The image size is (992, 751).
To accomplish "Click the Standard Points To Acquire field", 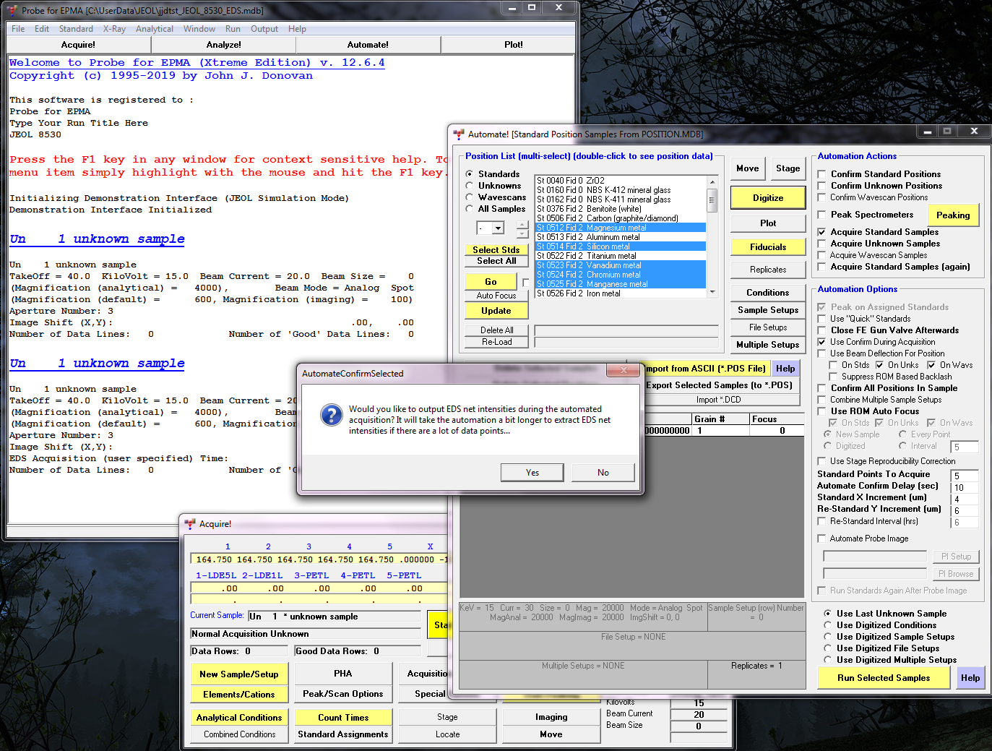I will (964, 476).
